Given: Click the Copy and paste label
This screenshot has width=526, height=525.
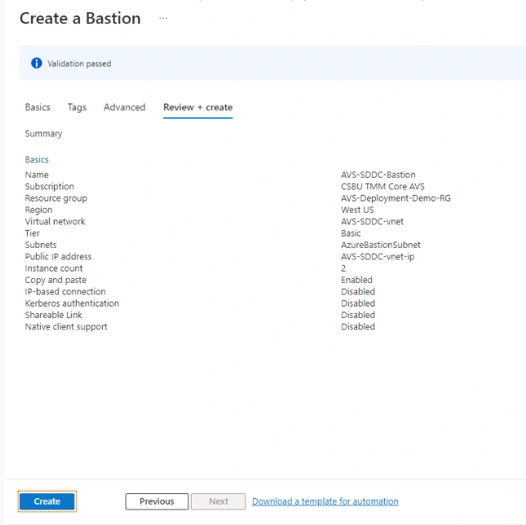Looking at the screenshot, I should 55,280.
